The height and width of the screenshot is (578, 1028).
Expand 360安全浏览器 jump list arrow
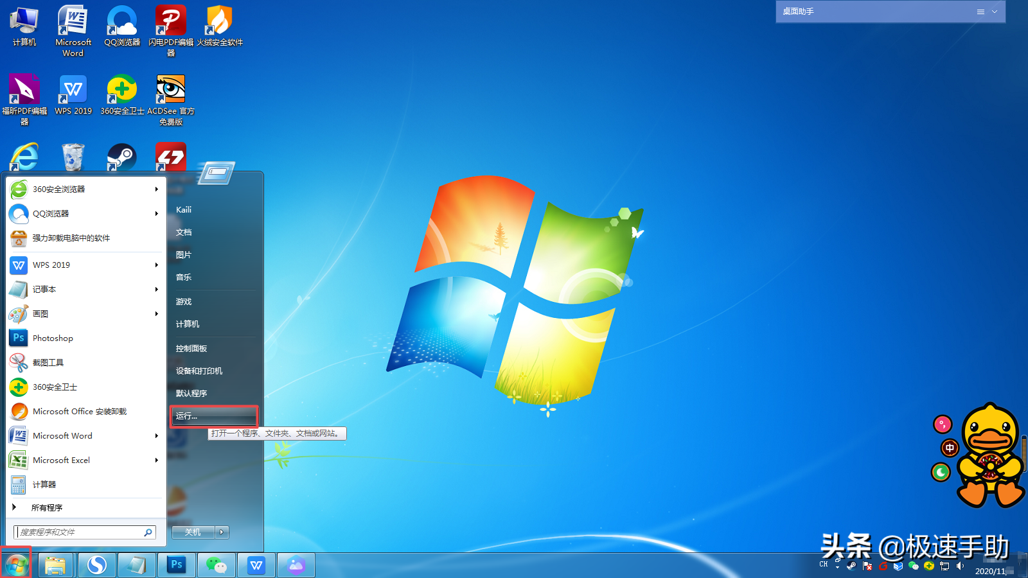(156, 189)
